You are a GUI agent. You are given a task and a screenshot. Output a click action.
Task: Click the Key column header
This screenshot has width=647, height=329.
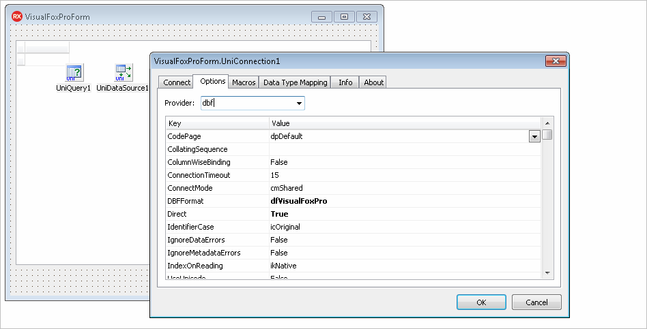(x=218, y=123)
